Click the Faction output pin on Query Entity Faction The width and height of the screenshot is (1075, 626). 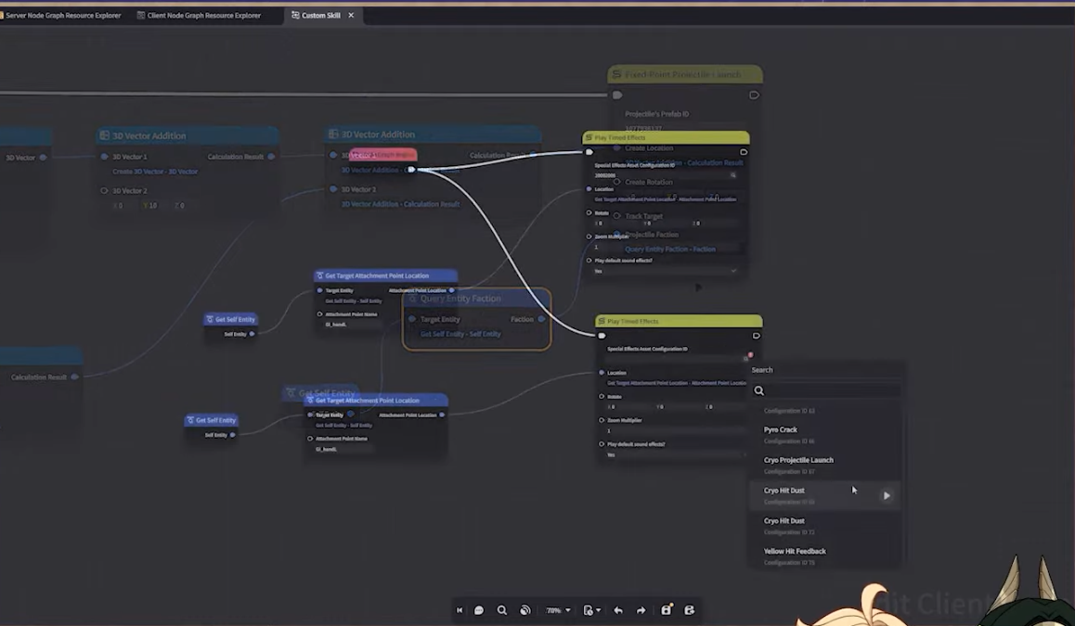541,319
